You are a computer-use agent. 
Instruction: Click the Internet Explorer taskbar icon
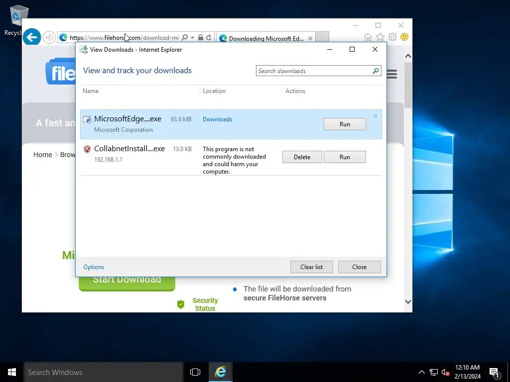pyautogui.click(x=221, y=372)
